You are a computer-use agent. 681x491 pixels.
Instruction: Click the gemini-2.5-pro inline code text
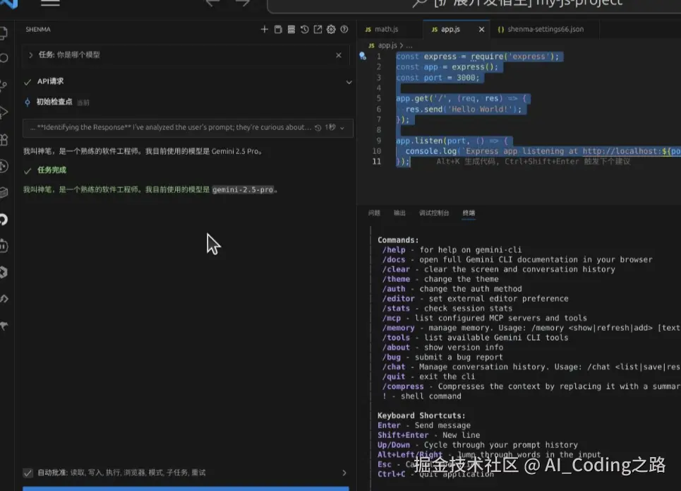point(243,189)
